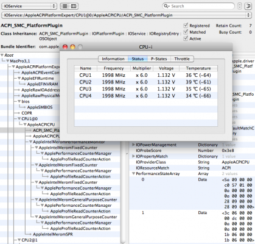This screenshot has height=244, width=255.
Task: Expand the IOPropertyMatch dictionary triangle
Action: [133, 156]
